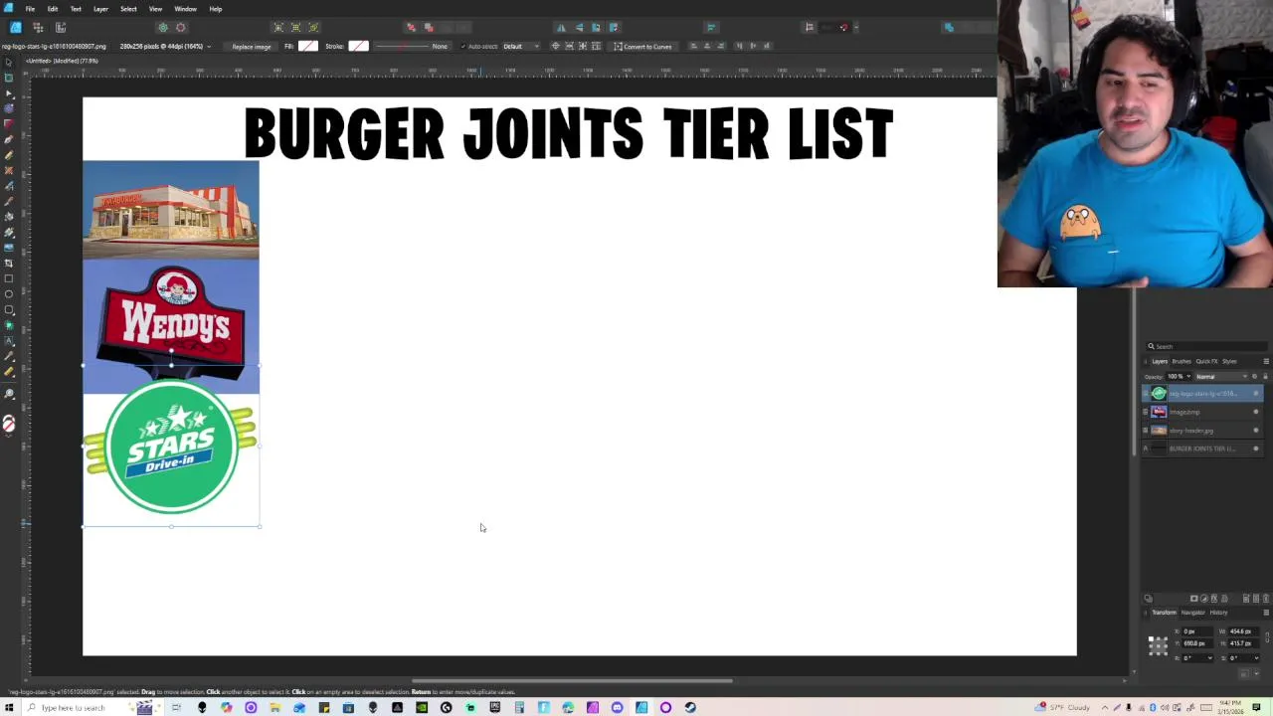1273x716 pixels.
Task: Click the canvas horizontal scrollbar
Action: pyautogui.click(x=572, y=681)
